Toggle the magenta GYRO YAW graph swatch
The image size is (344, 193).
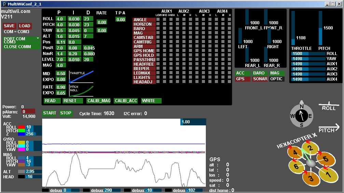point(22,149)
